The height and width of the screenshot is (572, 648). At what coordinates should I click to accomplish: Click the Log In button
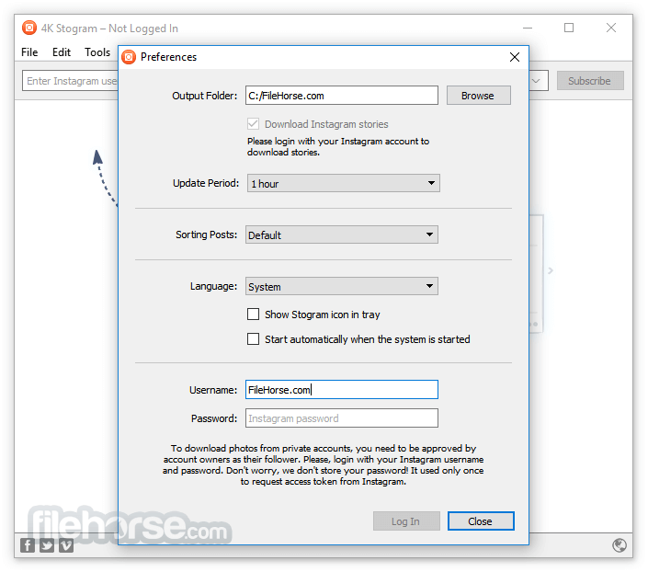406,521
